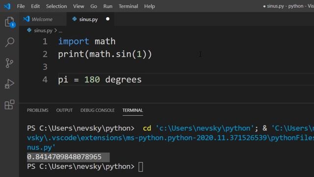This screenshot has height=177, width=314.
Task: Open the Explorer view in activity bar
Action: pos(10,22)
